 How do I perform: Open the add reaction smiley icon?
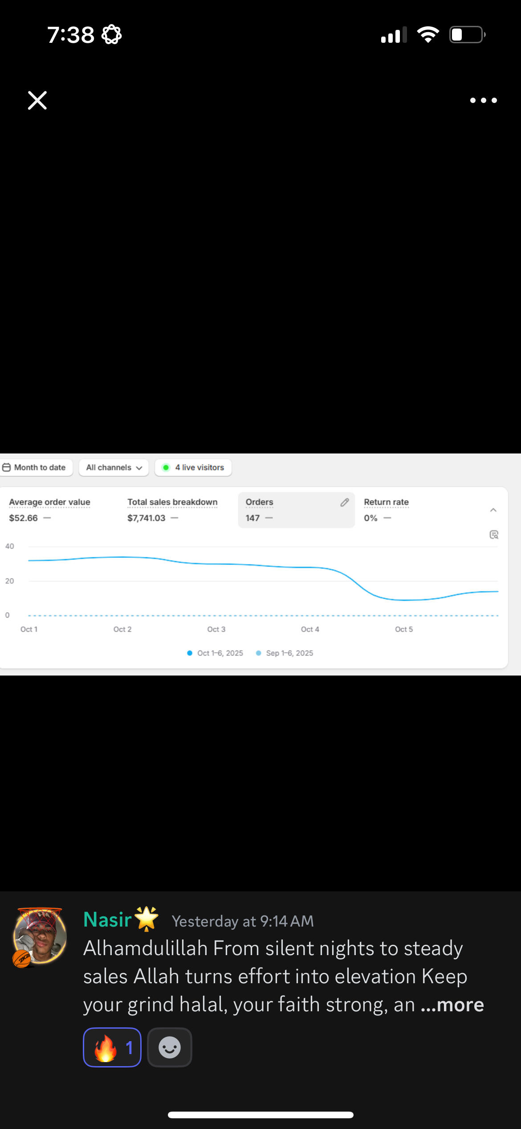tap(170, 1047)
